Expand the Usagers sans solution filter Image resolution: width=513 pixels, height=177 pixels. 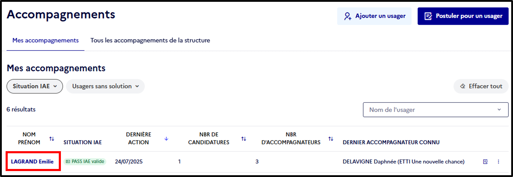click(x=105, y=86)
